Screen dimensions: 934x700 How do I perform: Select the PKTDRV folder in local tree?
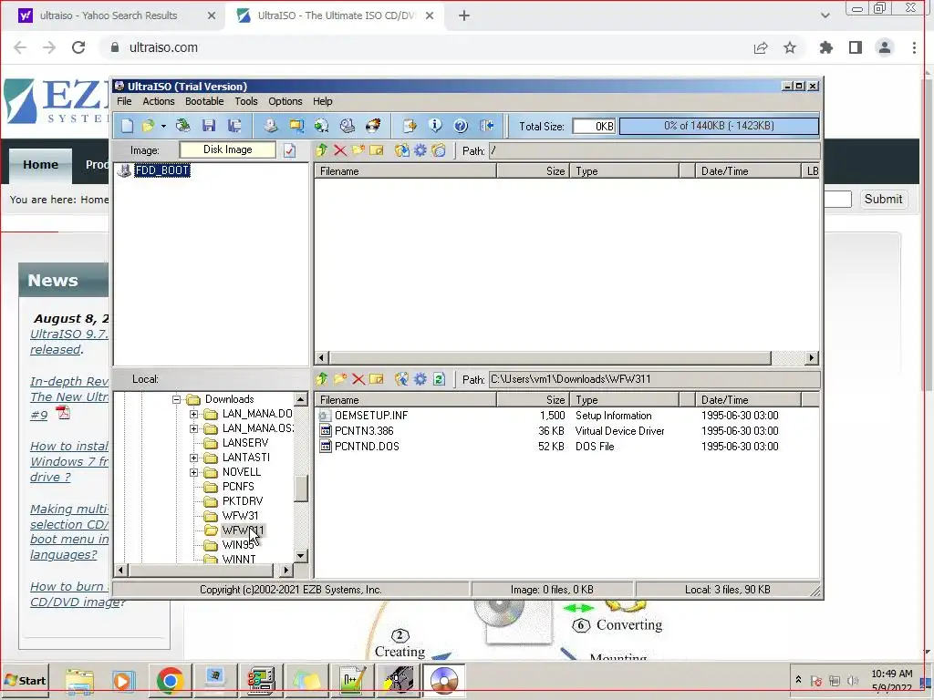point(242,501)
